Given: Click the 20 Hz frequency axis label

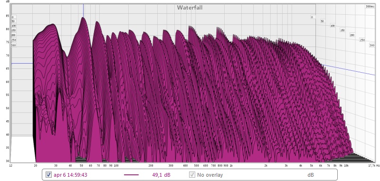Looking at the screenshot, I should click(x=35, y=165).
